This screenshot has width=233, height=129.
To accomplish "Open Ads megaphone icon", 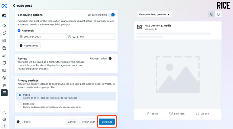I will click(x=4, y=85).
